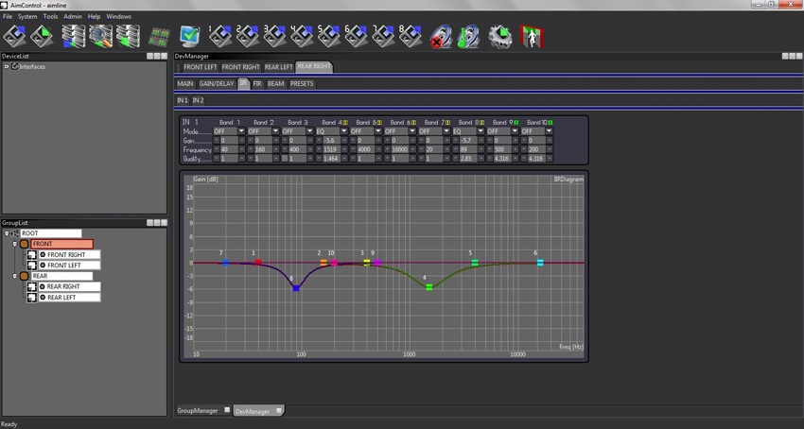Viewport: 804px width, 429px height.
Task: Decrease Band 8 Gain with down stepper
Action: pos(456,141)
